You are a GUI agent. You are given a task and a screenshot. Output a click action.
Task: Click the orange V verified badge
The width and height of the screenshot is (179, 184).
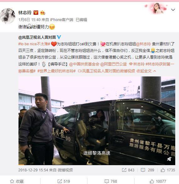pyautogui.click(x=36, y=13)
